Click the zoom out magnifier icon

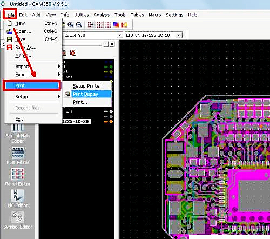coord(79,24)
